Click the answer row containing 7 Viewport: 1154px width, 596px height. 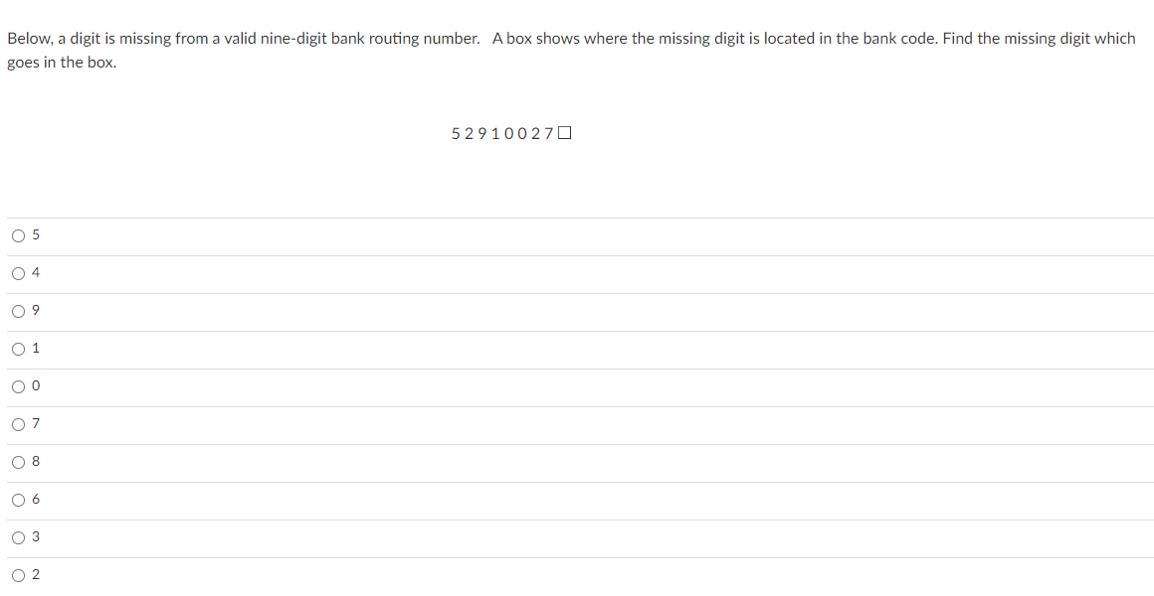398,423
